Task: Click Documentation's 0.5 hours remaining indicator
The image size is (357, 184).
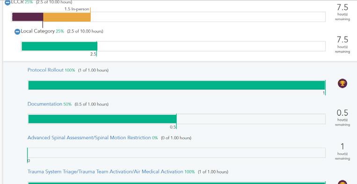Action: [342, 118]
